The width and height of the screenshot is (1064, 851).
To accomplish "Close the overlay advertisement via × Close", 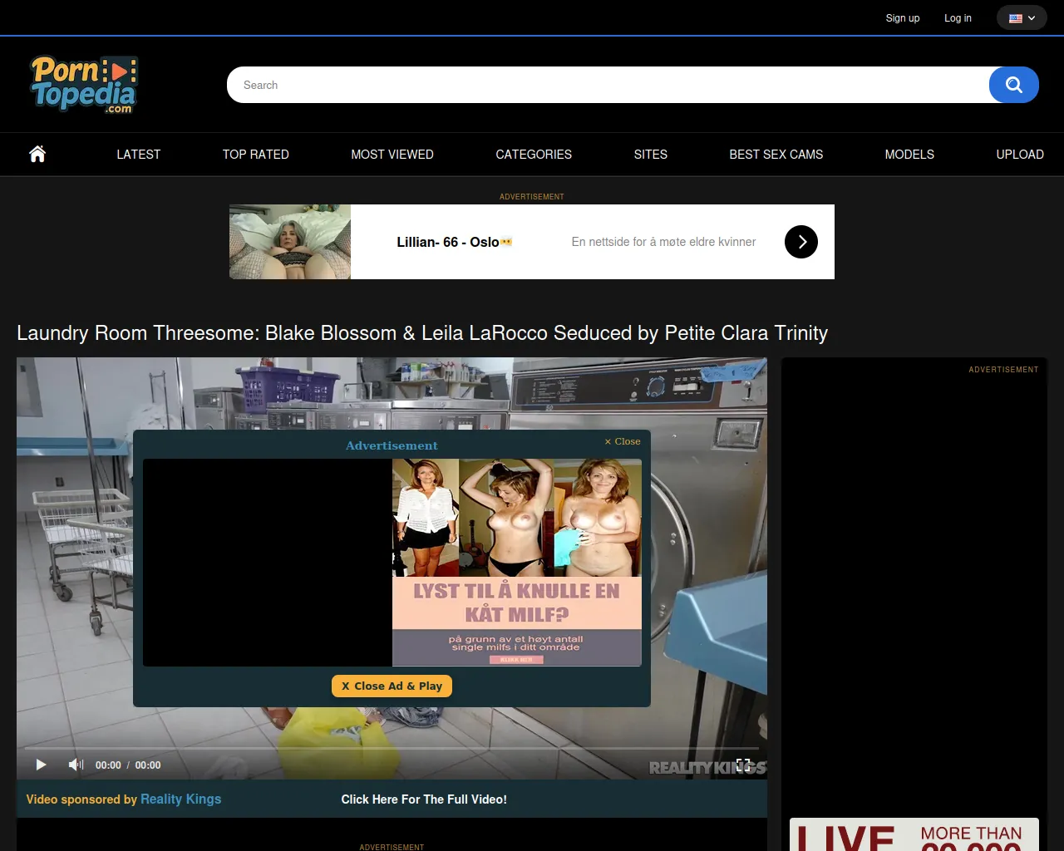I will 623,441.
